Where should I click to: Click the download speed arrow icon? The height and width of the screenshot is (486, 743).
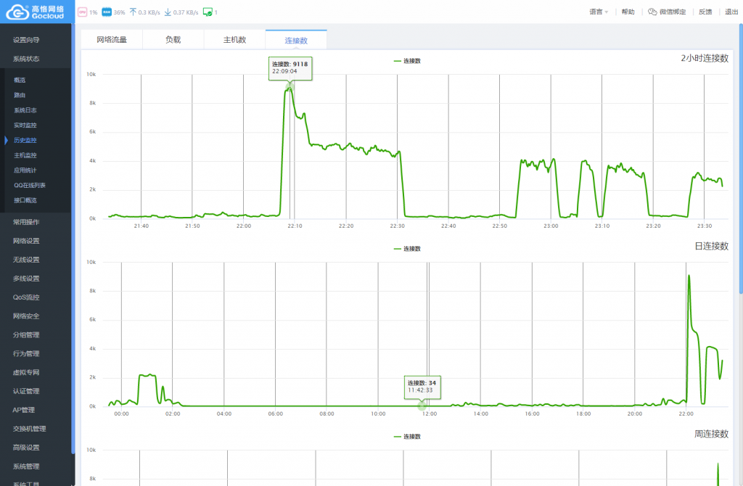[x=168, y=12]
